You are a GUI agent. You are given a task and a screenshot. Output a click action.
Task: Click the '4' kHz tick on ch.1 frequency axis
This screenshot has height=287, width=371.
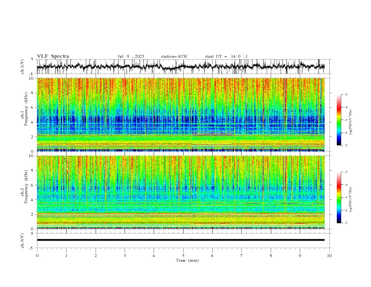33,122
